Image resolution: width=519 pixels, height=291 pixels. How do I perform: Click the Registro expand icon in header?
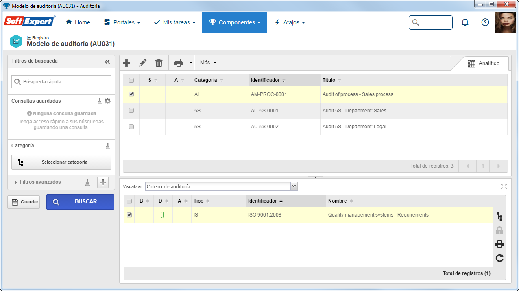pos(29,38)
